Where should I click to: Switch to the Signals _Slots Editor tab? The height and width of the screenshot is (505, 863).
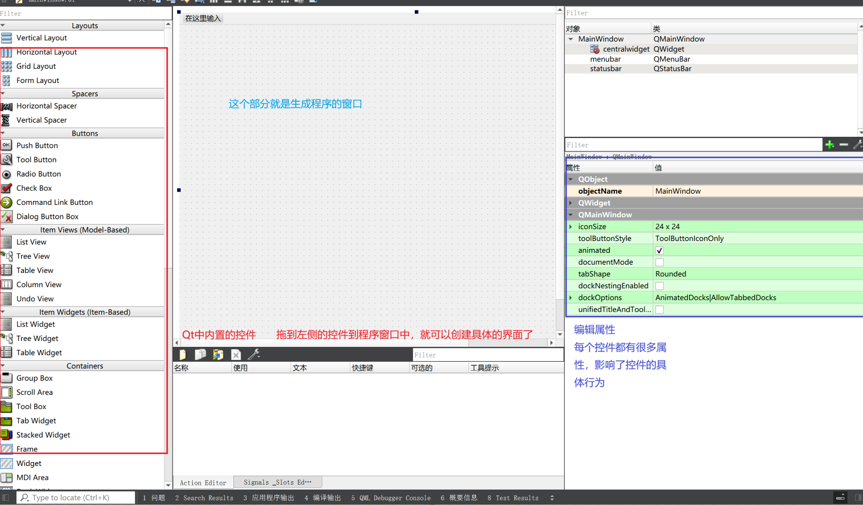277,482
